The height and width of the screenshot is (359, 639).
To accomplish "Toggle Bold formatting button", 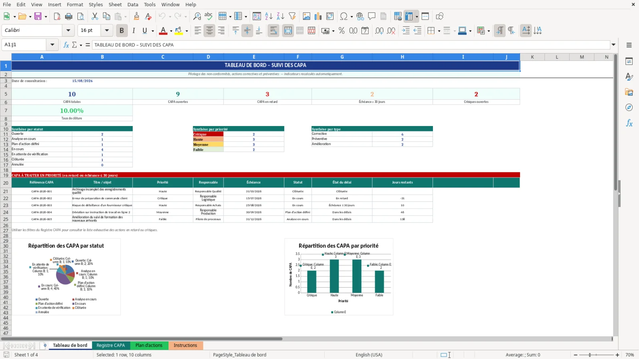I will tap(122, 30).
